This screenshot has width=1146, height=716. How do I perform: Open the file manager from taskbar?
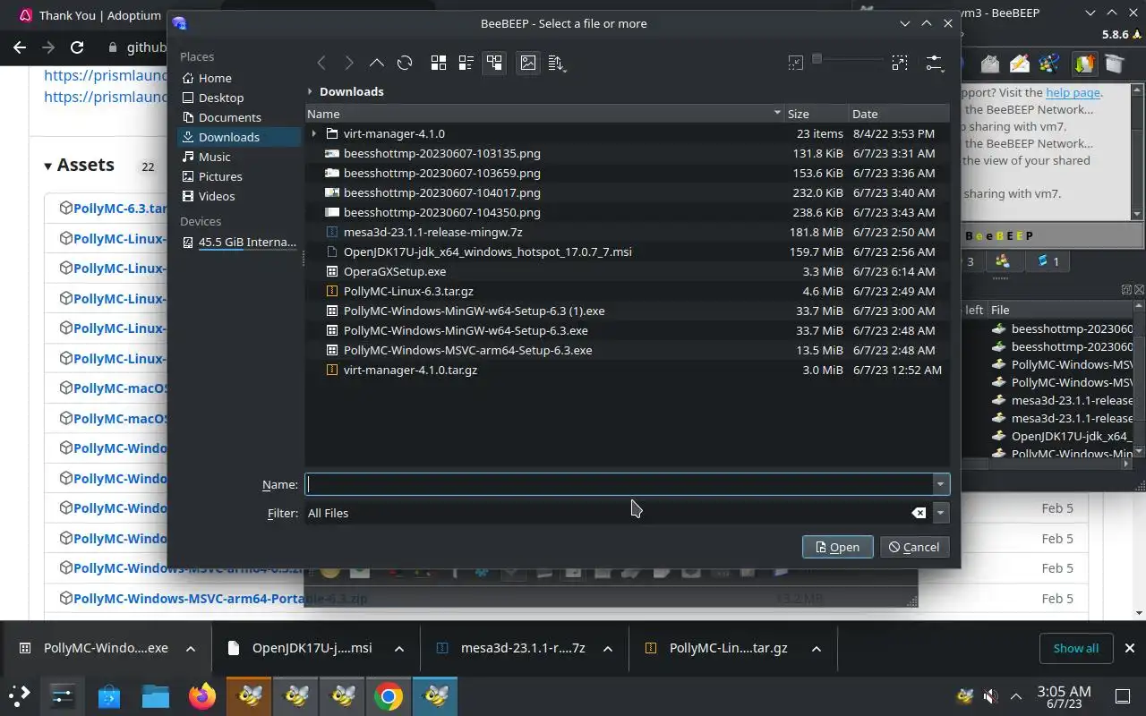coord(156,695)
